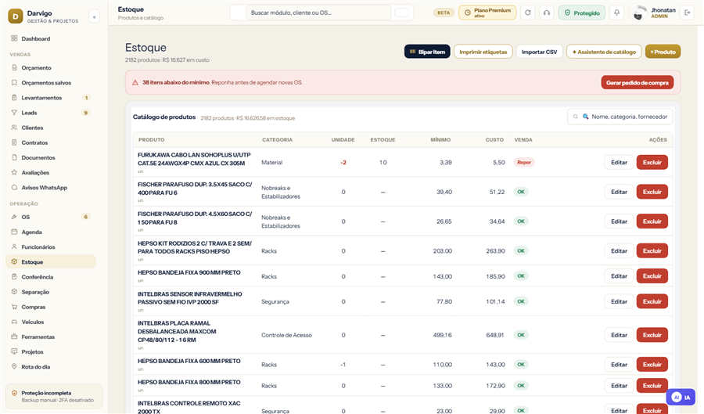Click the Leads funnel icon
Screen dimensions: 704x414
coord(14,113)
